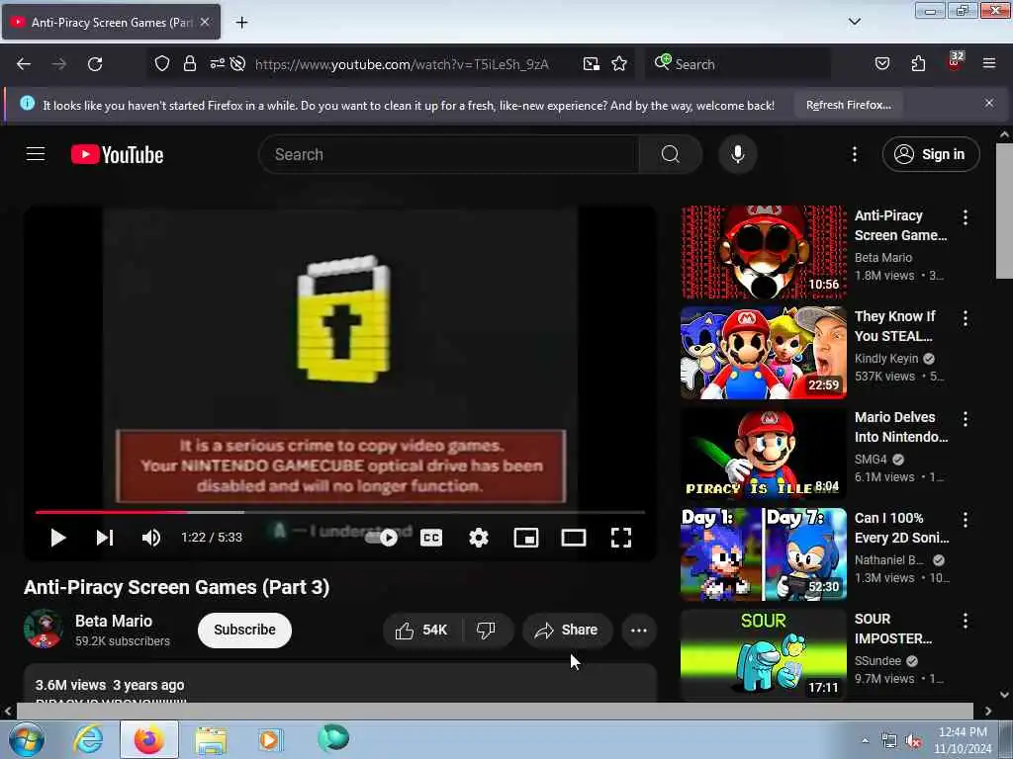Viewport: 1013px width, 759px height.
Task: Open Mario Delves Into Nintendo thumbnail
Action: (x=764, y=454)
